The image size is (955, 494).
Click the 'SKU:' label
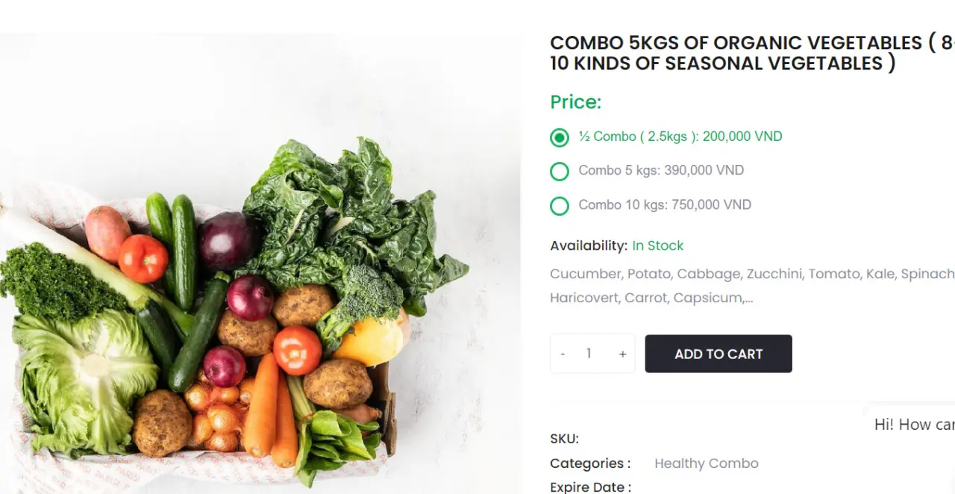point(564,439)
